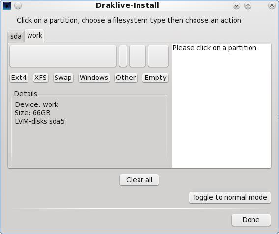Clear all partitions

pos(139,180)
